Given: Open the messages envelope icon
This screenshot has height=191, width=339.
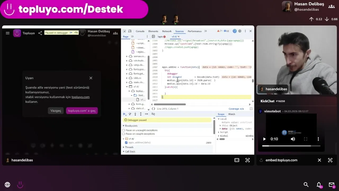Looking at the screenshot, I should coord(332,185).
